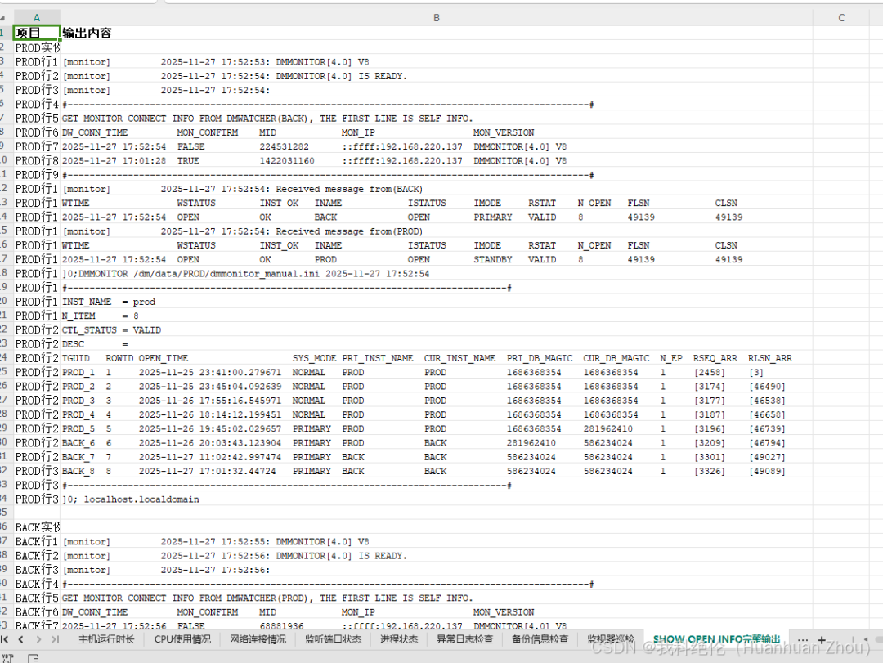This screenshot has height=663, width=883.
Task: Add a new sheet with the plus button
Action: [822, 640]
